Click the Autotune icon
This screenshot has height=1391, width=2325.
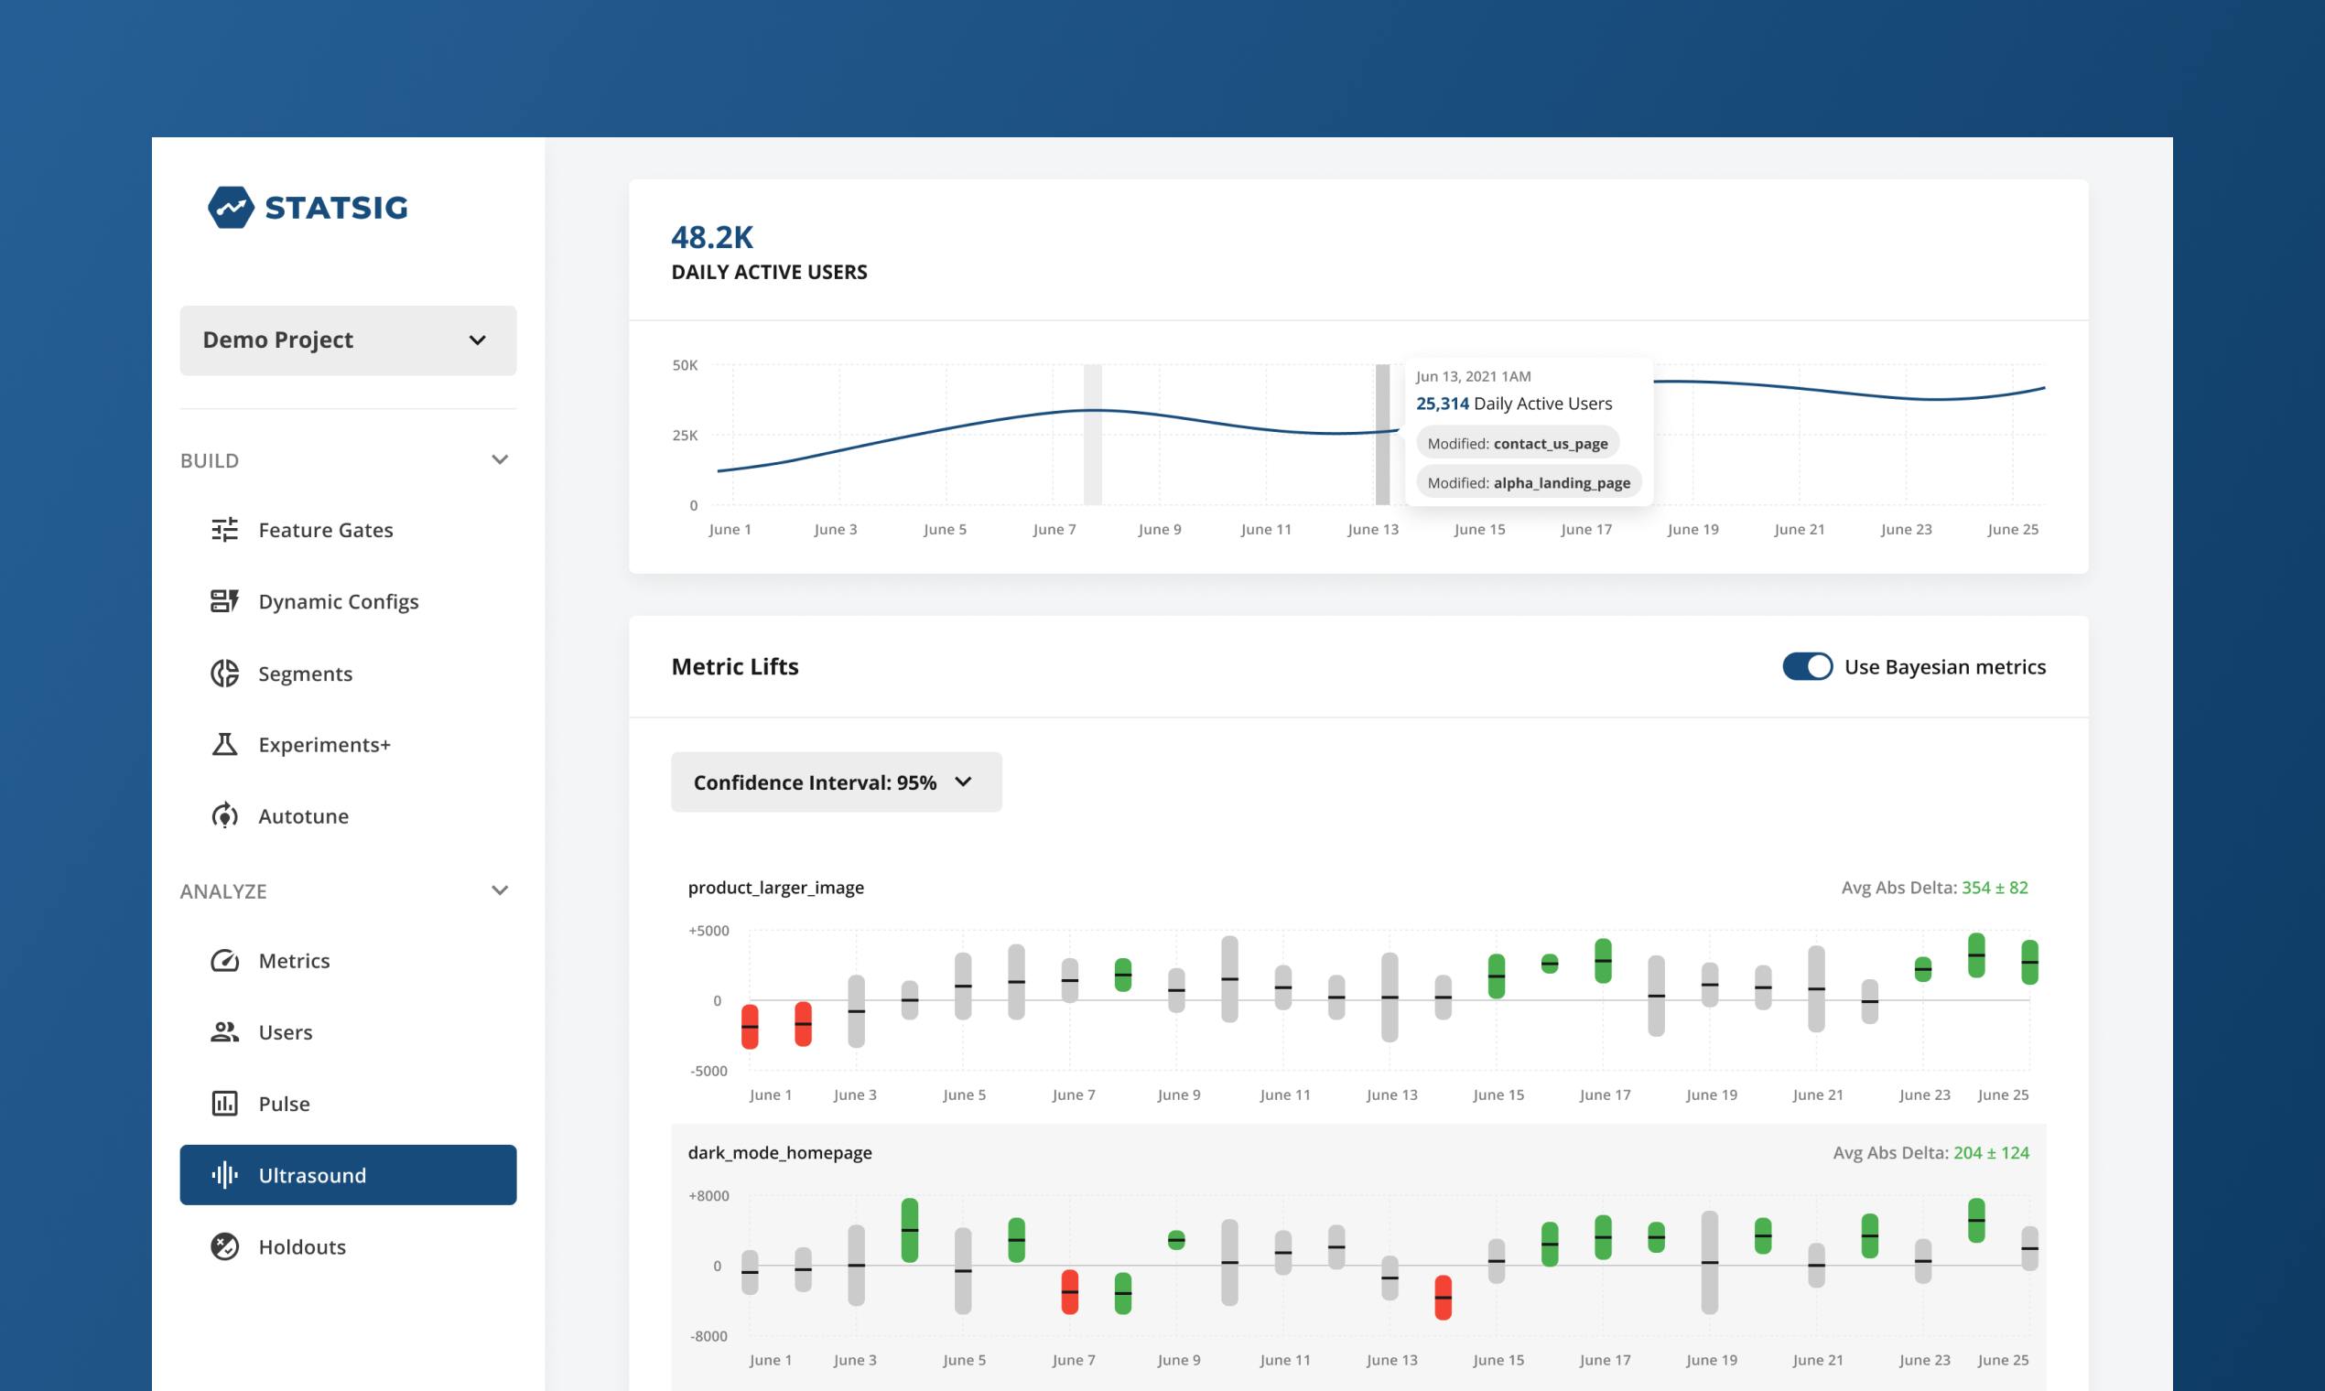[224, 815]
